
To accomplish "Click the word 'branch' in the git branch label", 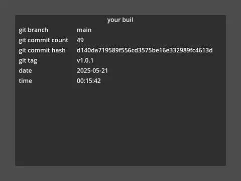I will 38,30.
